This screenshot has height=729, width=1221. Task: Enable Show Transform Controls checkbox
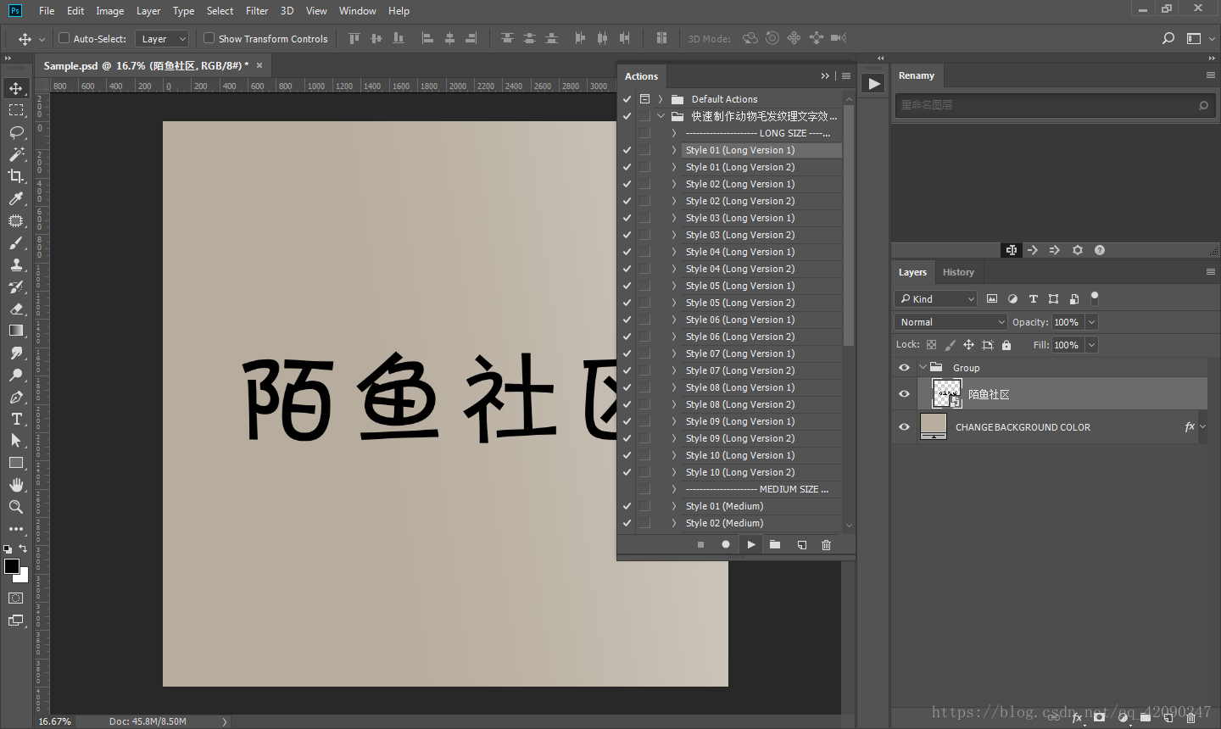click(x=209, y=38)
